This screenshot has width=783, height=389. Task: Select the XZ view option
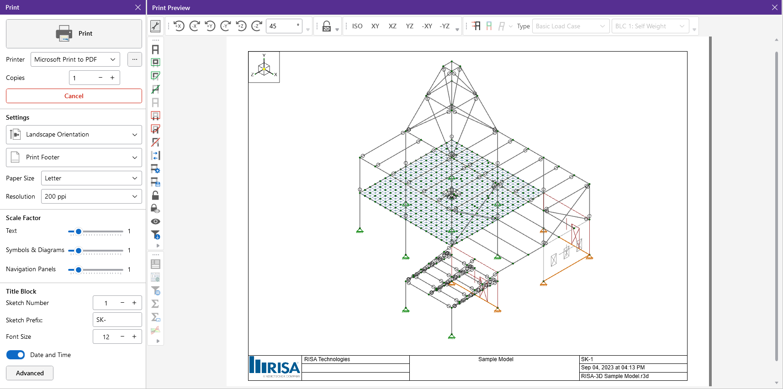(x=392, y=26)
